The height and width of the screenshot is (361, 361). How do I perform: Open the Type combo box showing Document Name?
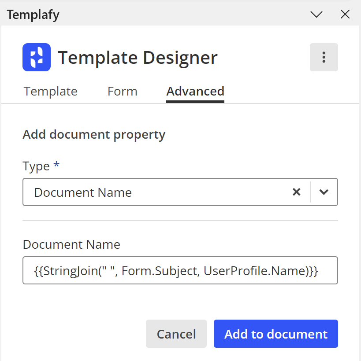(x=180, y=192)
